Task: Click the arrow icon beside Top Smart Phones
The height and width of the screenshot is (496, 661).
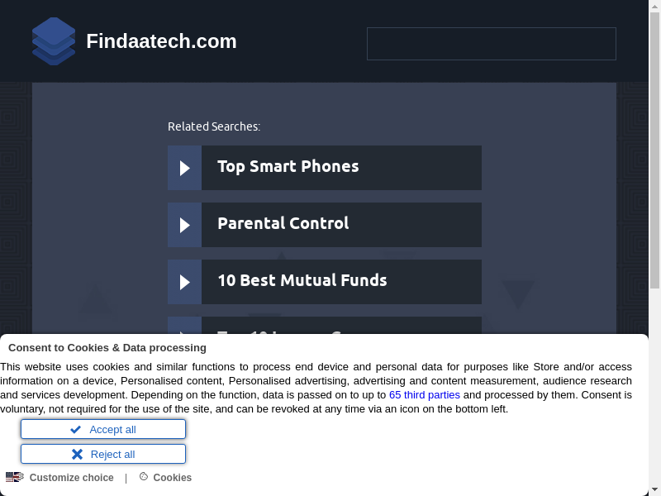Action: click(184, 168)
